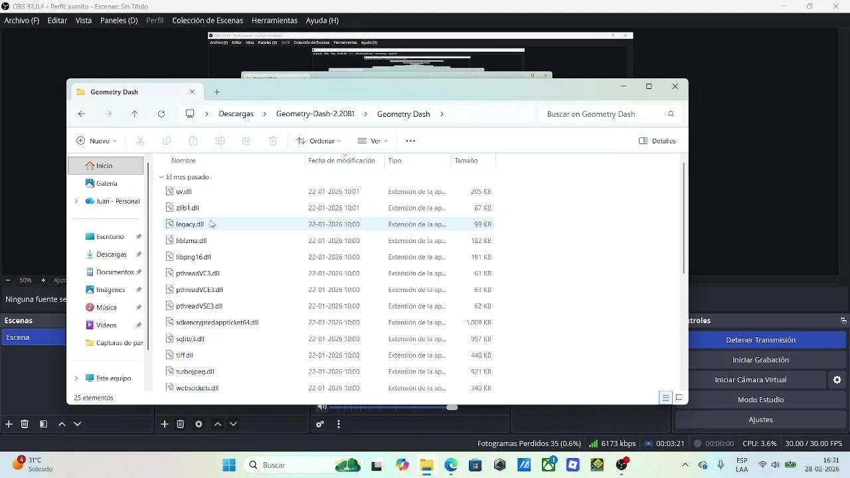Toggle the Detalles pane in Explorer

[x=657, y=141]
